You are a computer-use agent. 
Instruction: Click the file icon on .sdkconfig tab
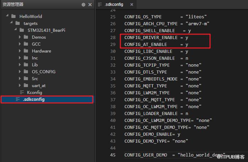pyautogui.click(x=100, y=4)
